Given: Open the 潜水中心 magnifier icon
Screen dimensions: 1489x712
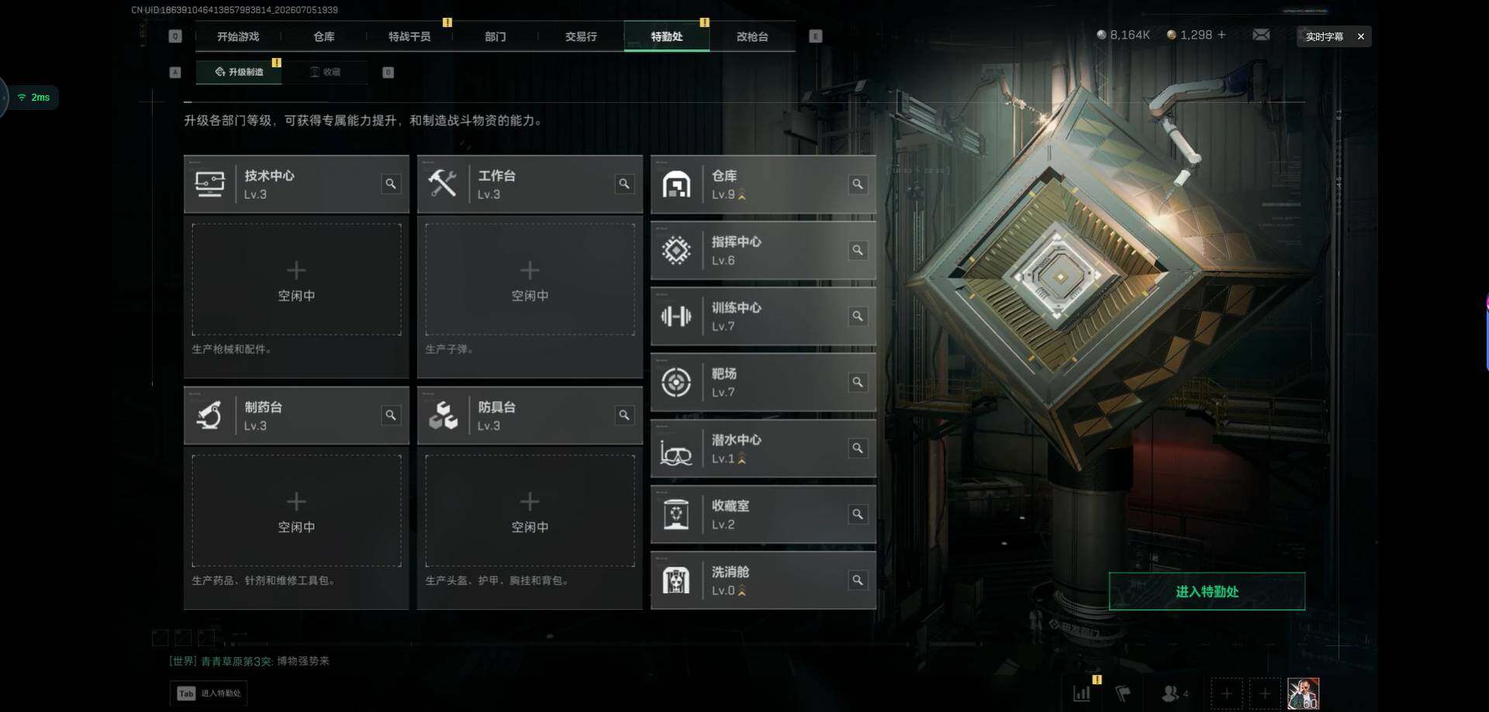Looking at the screenshot, I should 858,448.
